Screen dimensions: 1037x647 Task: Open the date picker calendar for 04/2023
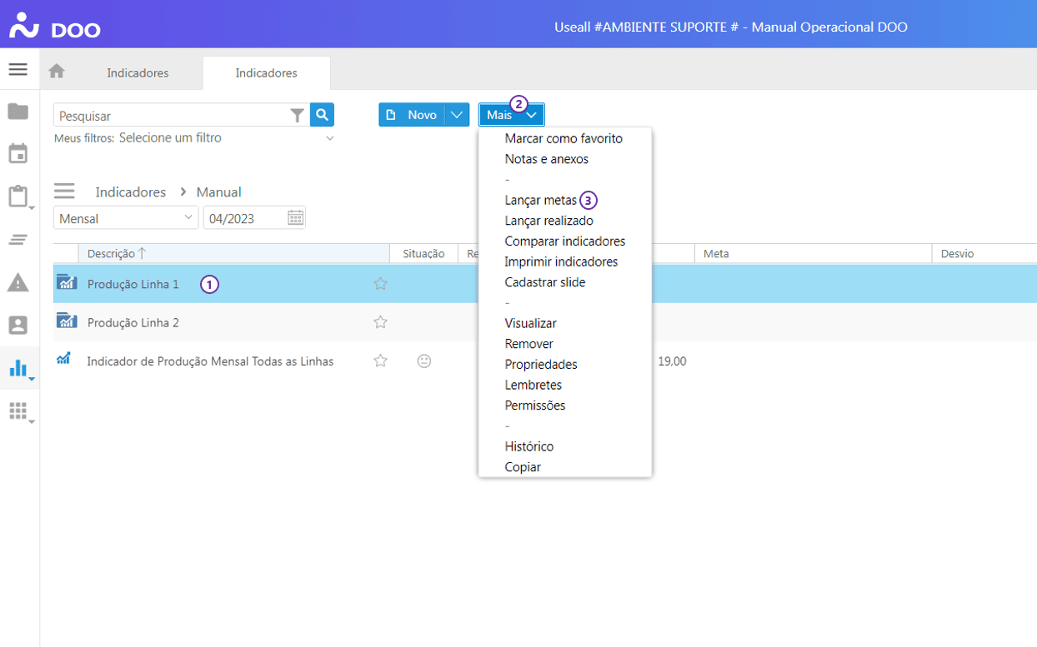tap(295, 218)
